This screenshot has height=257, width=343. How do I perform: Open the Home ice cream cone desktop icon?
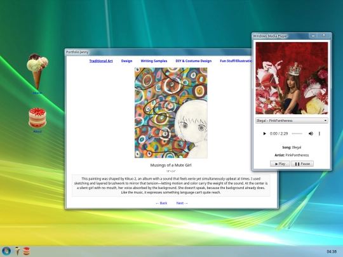coord(37,72)
